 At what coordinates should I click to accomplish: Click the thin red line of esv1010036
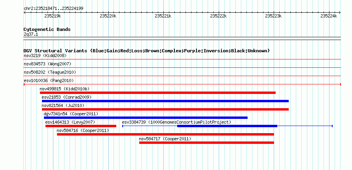point(182,84)
